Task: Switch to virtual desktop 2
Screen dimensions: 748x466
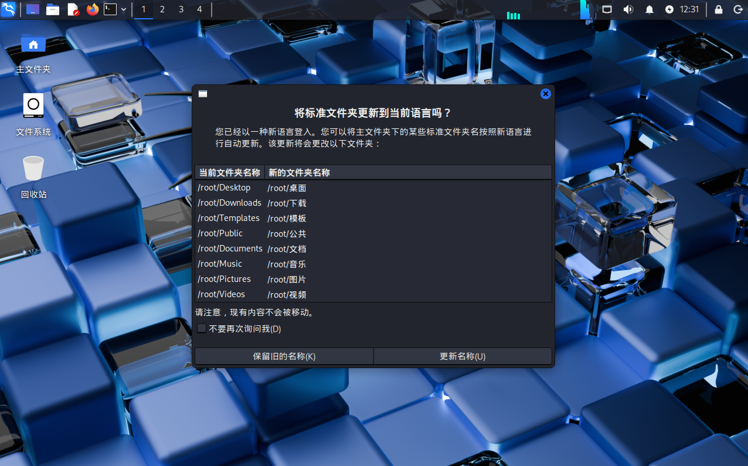Action: click(162, 9)
